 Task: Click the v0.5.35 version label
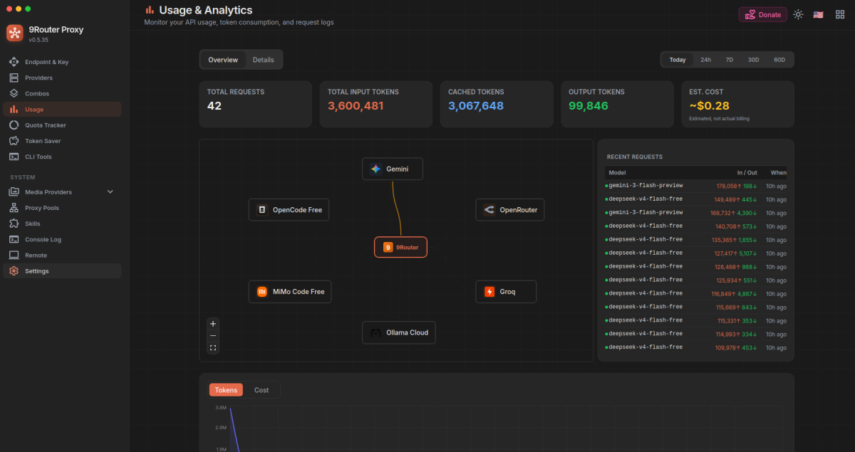38,40
